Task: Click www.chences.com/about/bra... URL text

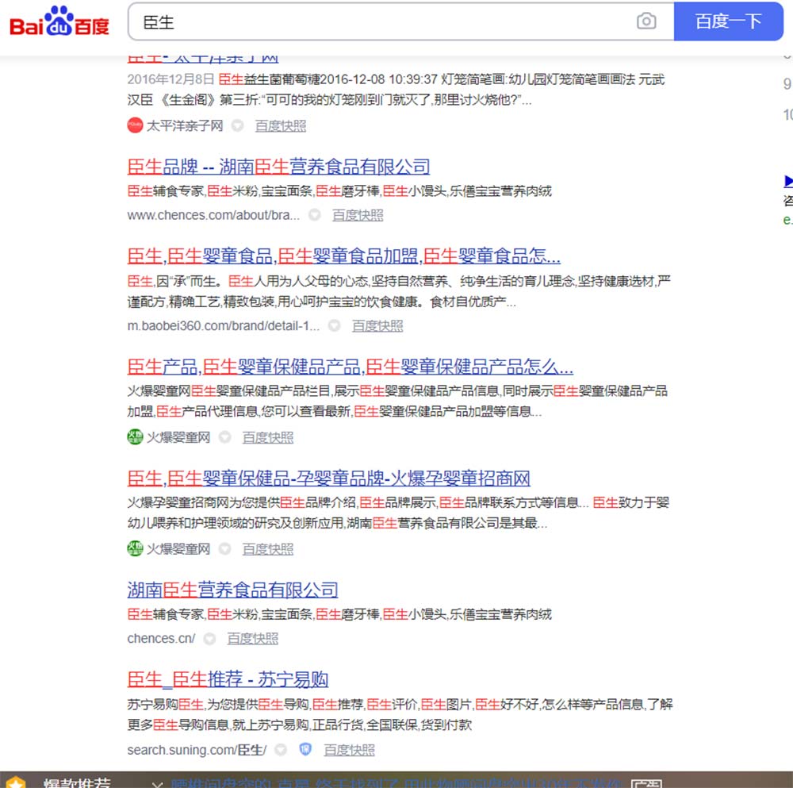Action: [x=213, y=215]
